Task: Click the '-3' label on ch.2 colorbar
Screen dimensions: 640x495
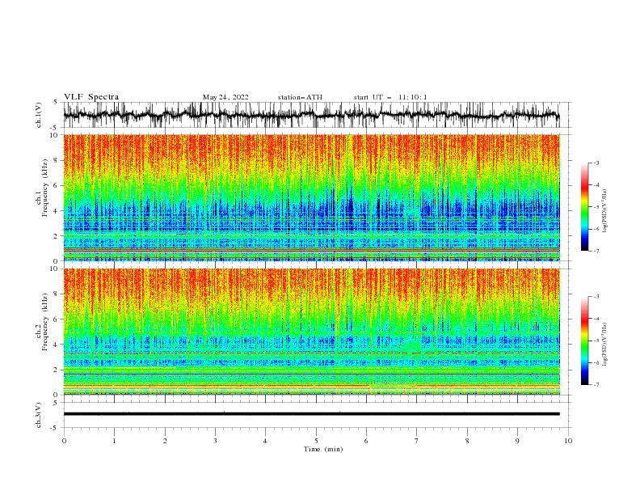Action: tap(596, 297)
